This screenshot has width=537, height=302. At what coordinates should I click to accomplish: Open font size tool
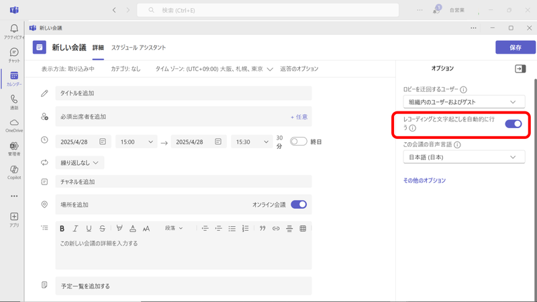click(146, 228)
